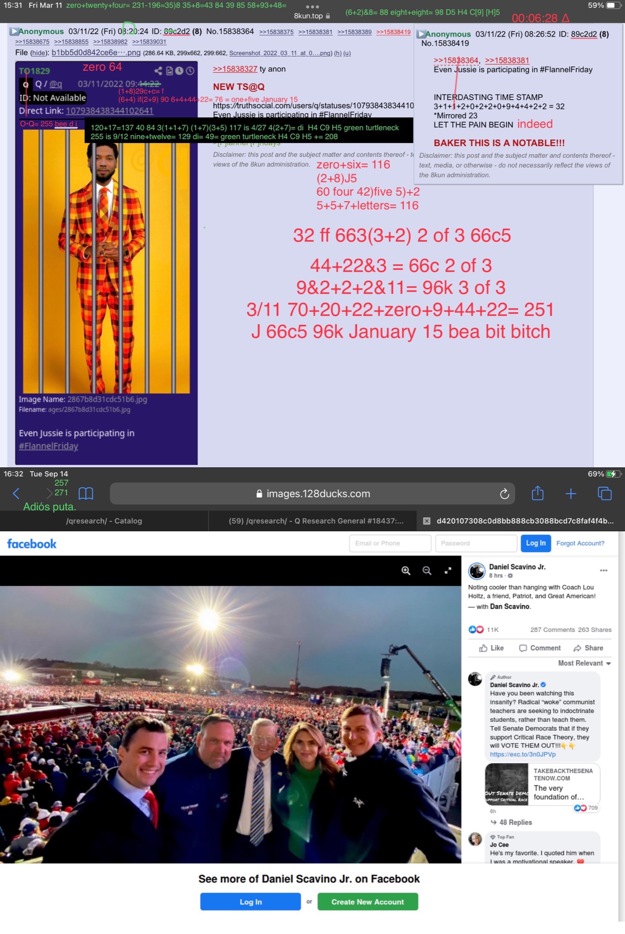Click the top Facebook Log In button
The height and width of the screenshot is (934, 625).
pos(535,543)
